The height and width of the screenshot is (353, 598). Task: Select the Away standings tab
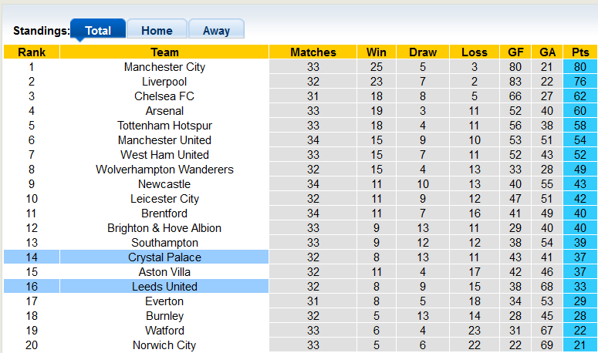(216, 31)
